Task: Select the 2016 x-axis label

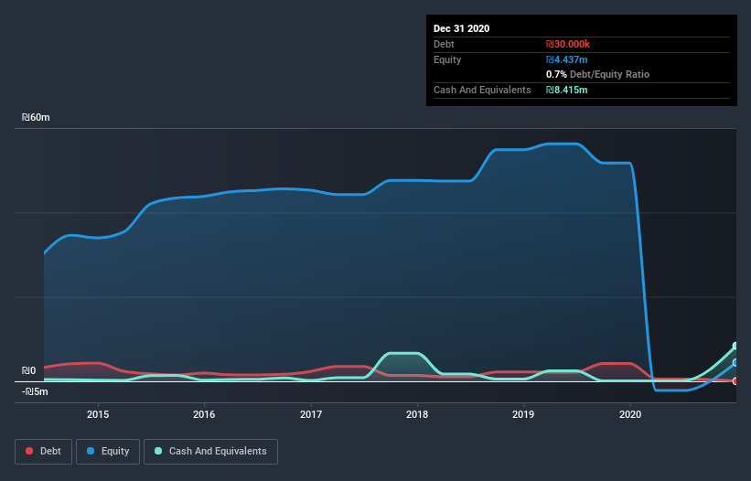Action: tap(204, 413)
